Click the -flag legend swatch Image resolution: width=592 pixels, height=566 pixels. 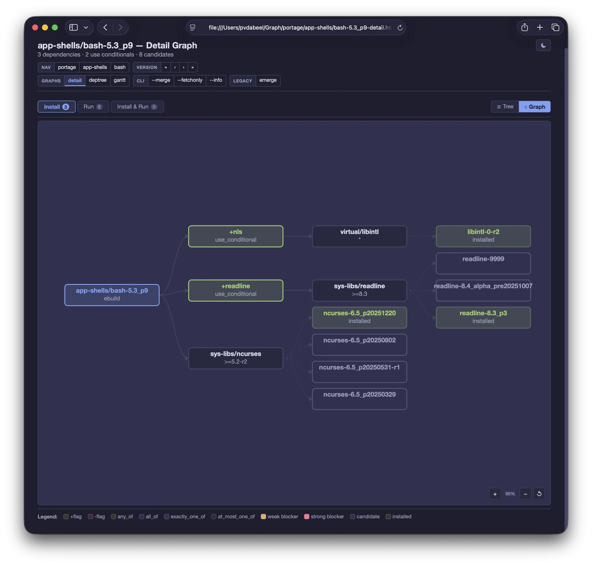pos(90,516)
